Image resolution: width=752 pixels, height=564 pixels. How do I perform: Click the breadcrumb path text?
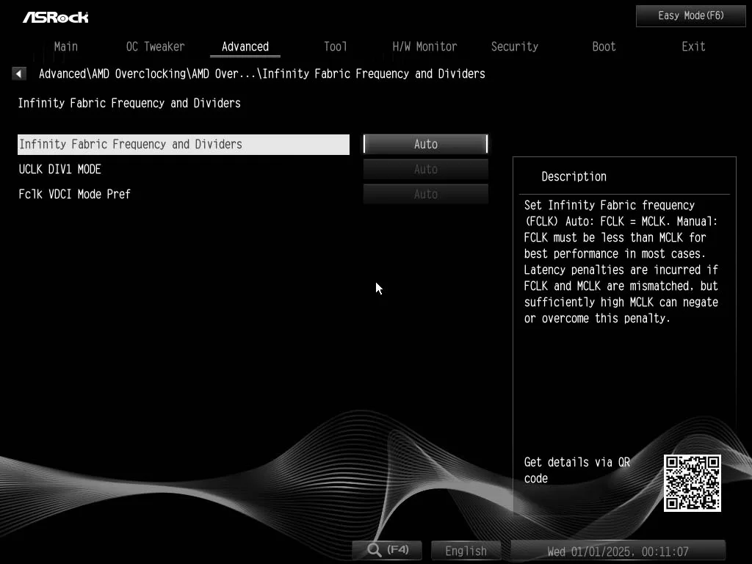262,74
